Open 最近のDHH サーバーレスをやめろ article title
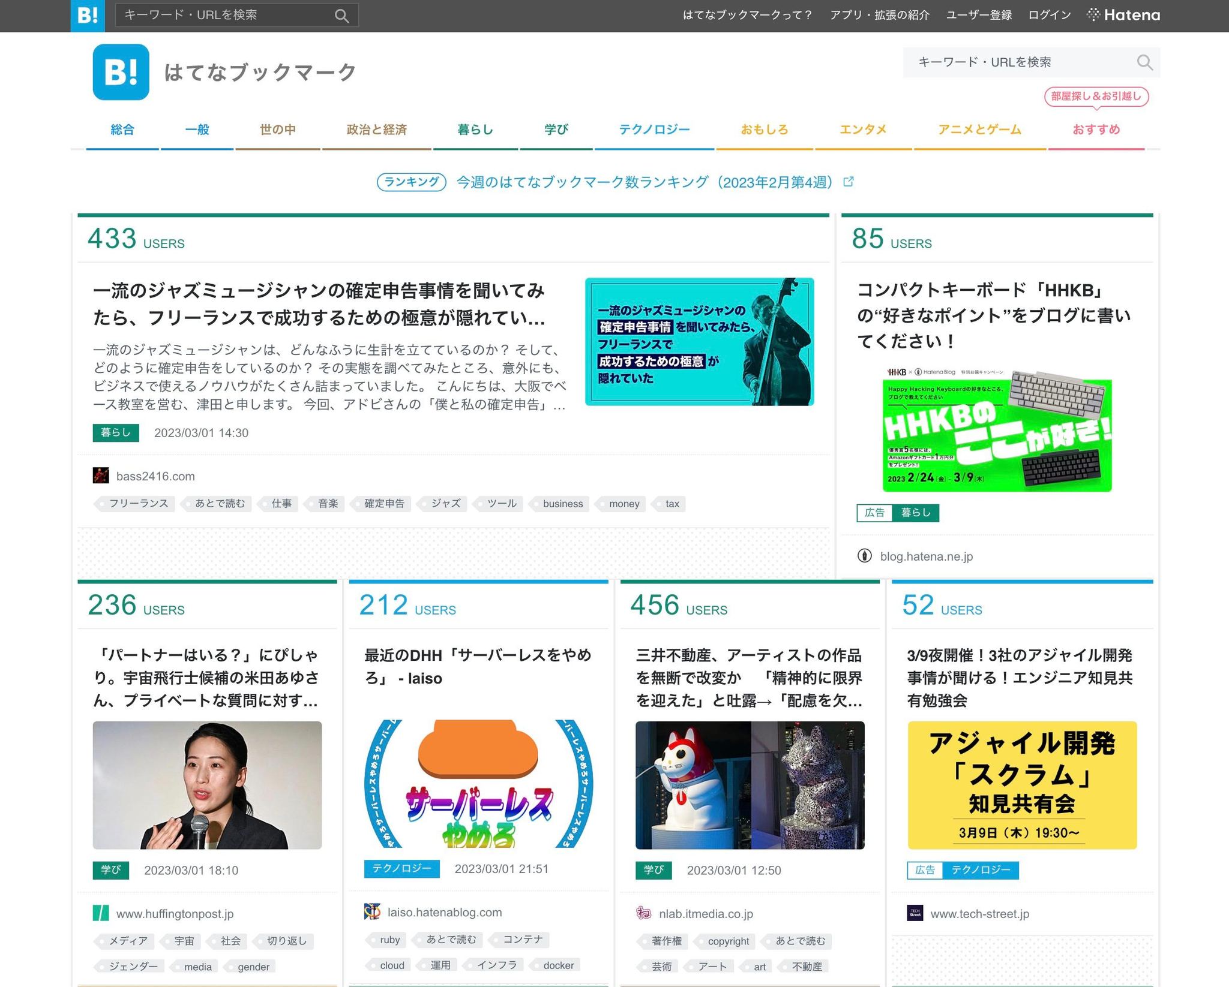Viewport: 1229px width, 987px height. pos(478,667)
